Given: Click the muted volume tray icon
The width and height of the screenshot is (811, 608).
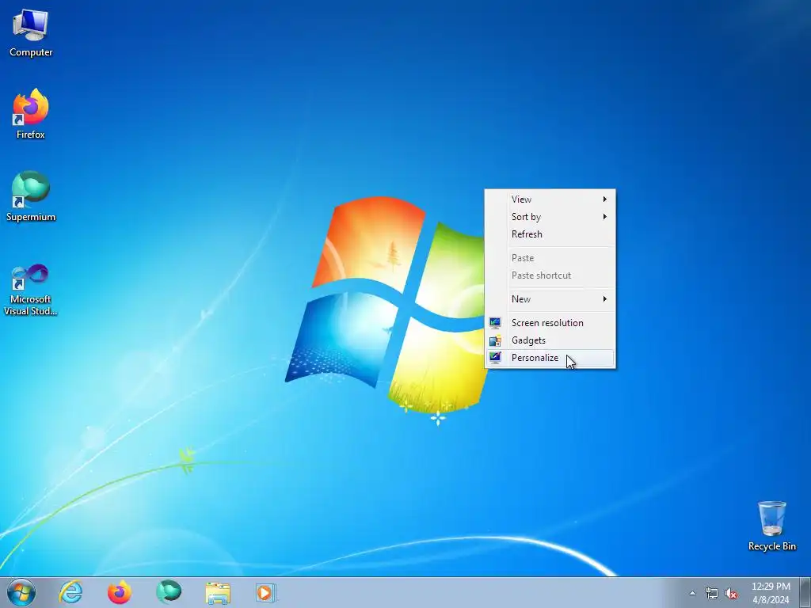Looking at the screenshot, I should coord(731,594).
